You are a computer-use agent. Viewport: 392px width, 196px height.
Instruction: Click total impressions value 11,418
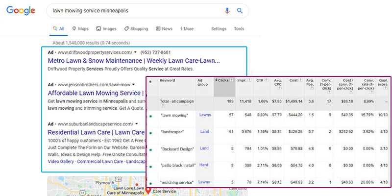(246, 101)
